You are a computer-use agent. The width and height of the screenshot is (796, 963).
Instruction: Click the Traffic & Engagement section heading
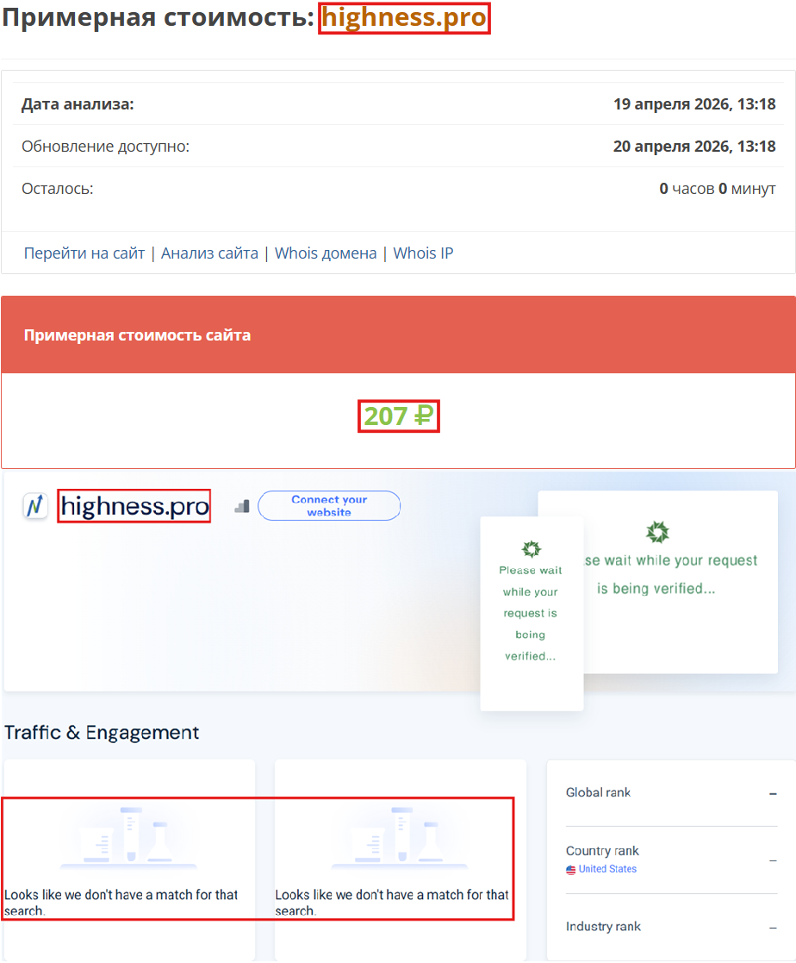101,732
